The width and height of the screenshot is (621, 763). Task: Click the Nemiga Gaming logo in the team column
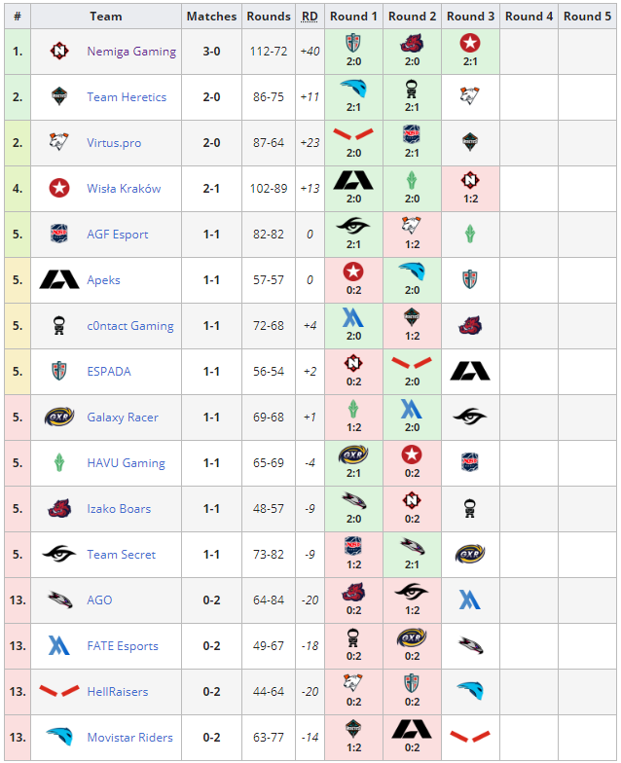point(59,51)
